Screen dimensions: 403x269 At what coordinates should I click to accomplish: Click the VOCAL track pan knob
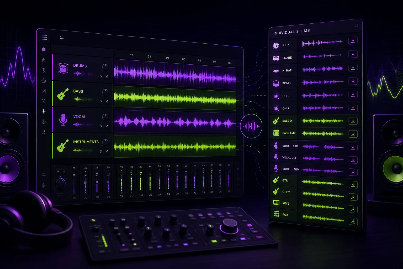pyautogui.click(x=105, y=117)
